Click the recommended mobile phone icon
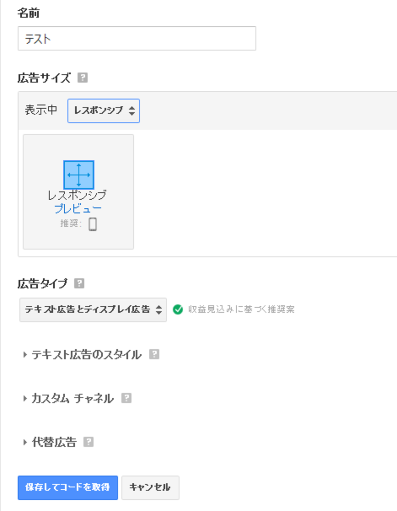The width and height of the screenshot is (397, 511). pos(93,224)
